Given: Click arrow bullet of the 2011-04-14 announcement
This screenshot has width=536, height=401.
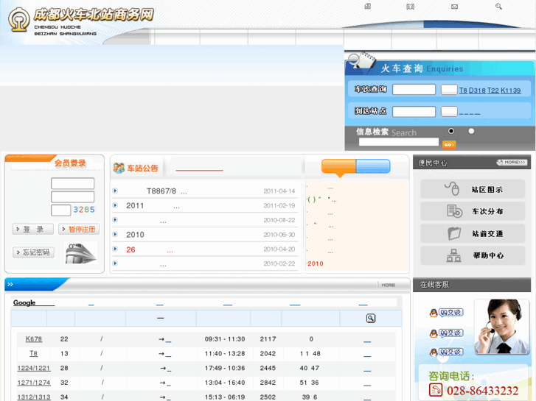Looking at the screenshot, I should (x=115, y=191).
